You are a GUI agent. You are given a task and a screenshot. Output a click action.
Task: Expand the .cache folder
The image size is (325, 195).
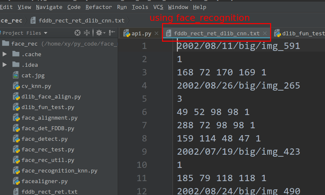click(4, 54)
